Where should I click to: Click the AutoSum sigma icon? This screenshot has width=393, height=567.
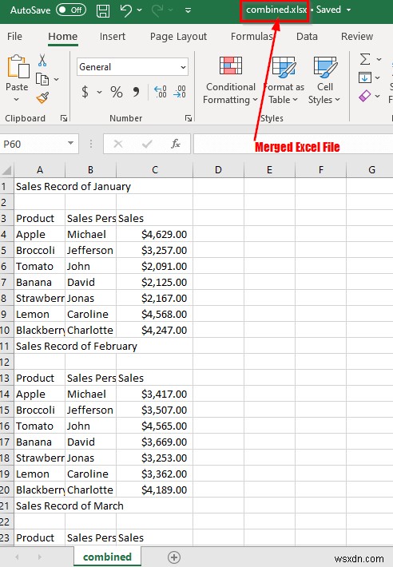[x=365, y=59]
